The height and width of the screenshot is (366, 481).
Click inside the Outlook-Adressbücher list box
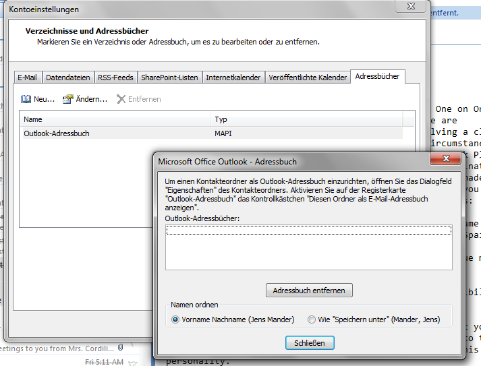pyautogui.click(x=309, y=247)
